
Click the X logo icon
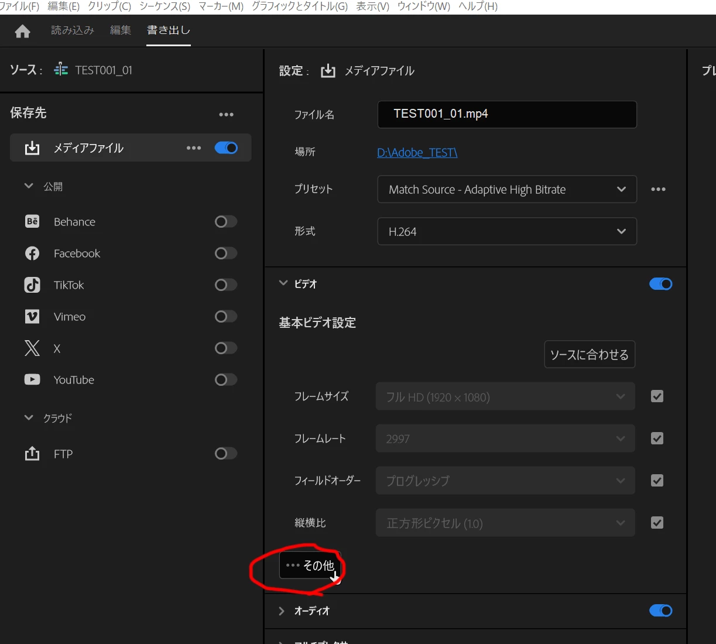pos(32,348)
